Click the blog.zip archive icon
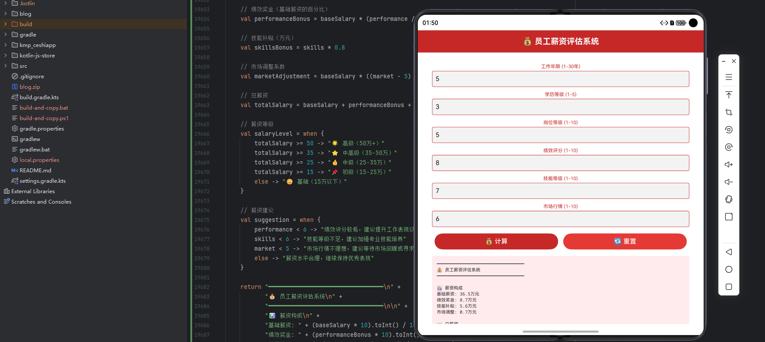Viewport: 765px width, 342px height. [15, 87]
